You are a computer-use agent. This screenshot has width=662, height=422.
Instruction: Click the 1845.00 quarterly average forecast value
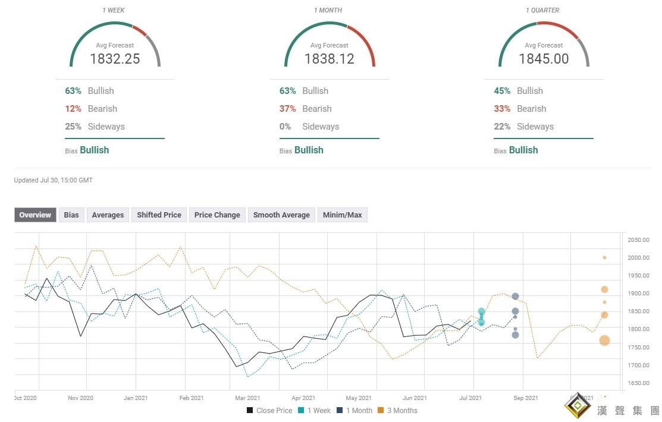click(543, 59)
